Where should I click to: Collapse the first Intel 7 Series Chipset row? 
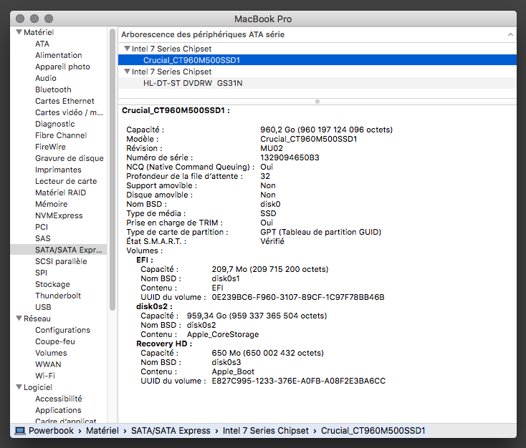[127, 49]
